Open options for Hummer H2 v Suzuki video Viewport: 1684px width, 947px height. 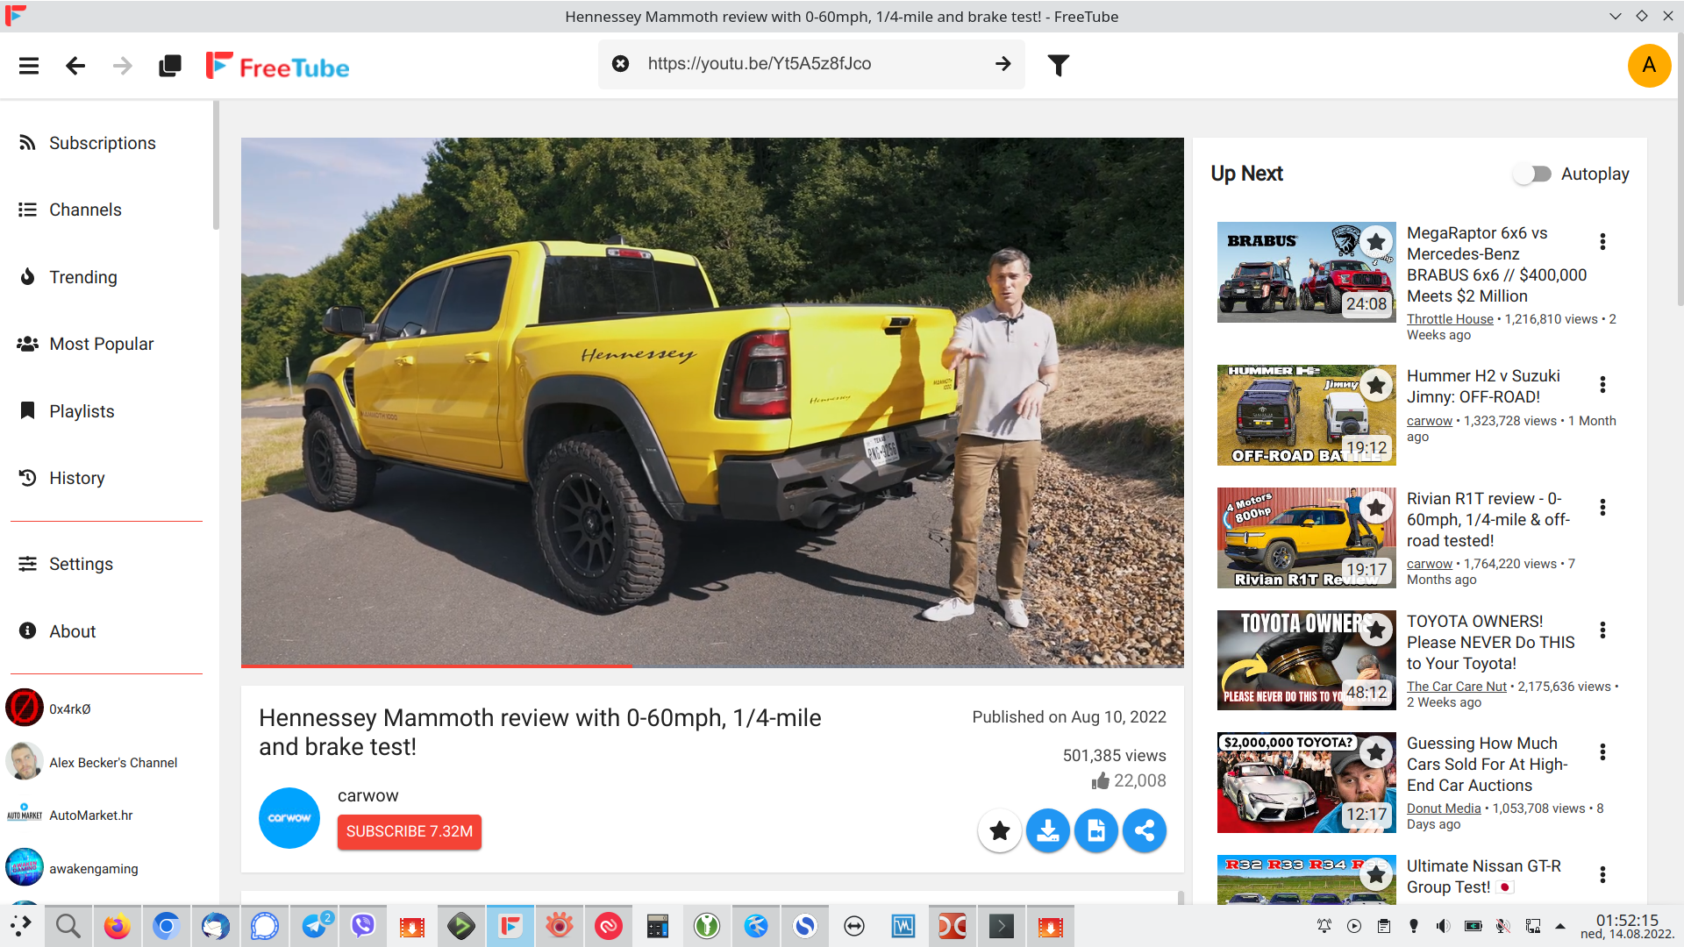(x=1602, y=385)
